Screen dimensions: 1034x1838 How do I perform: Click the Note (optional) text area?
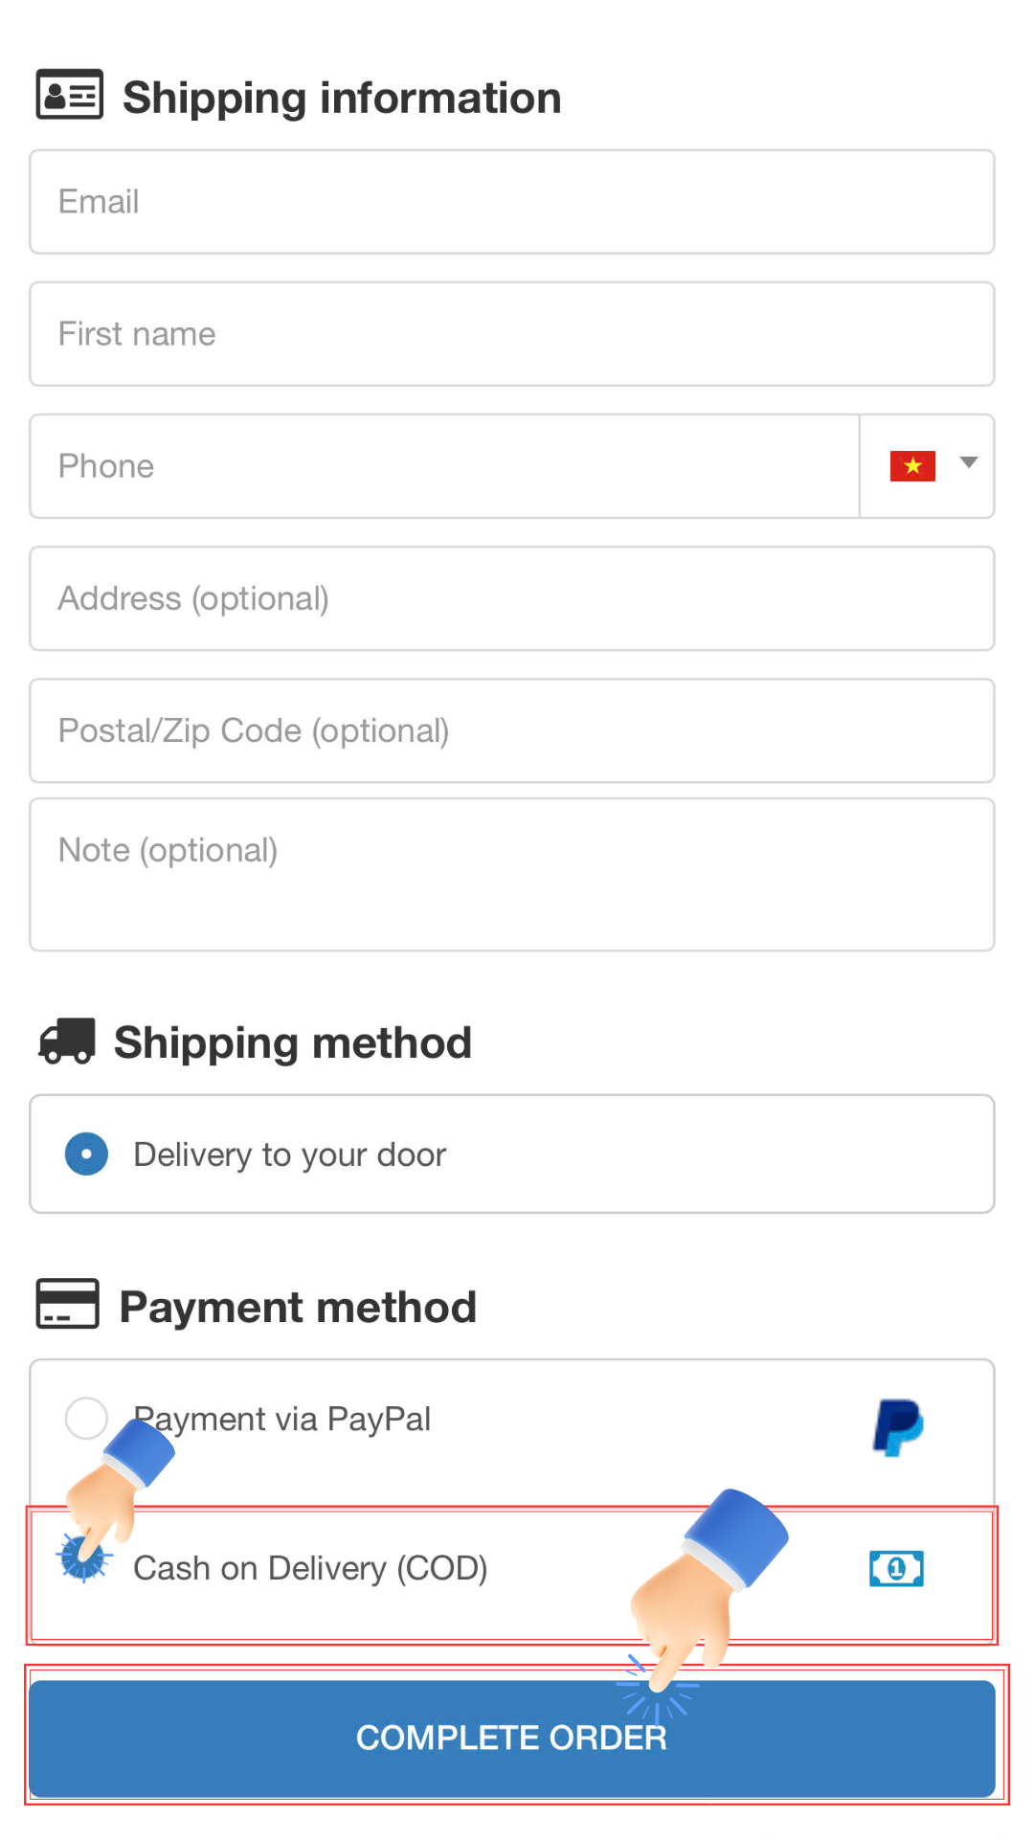pos(511,874)
